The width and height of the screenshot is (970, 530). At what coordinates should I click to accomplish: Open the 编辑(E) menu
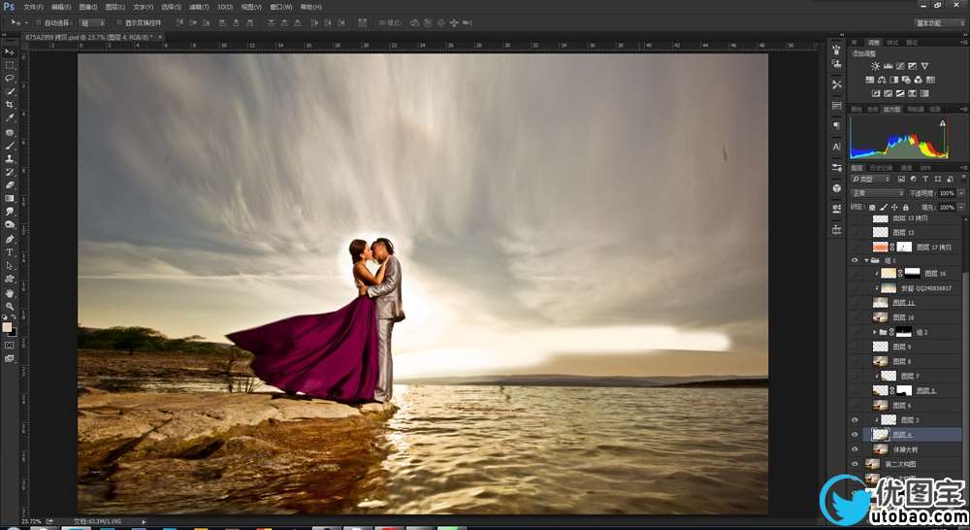coord(60,7)
